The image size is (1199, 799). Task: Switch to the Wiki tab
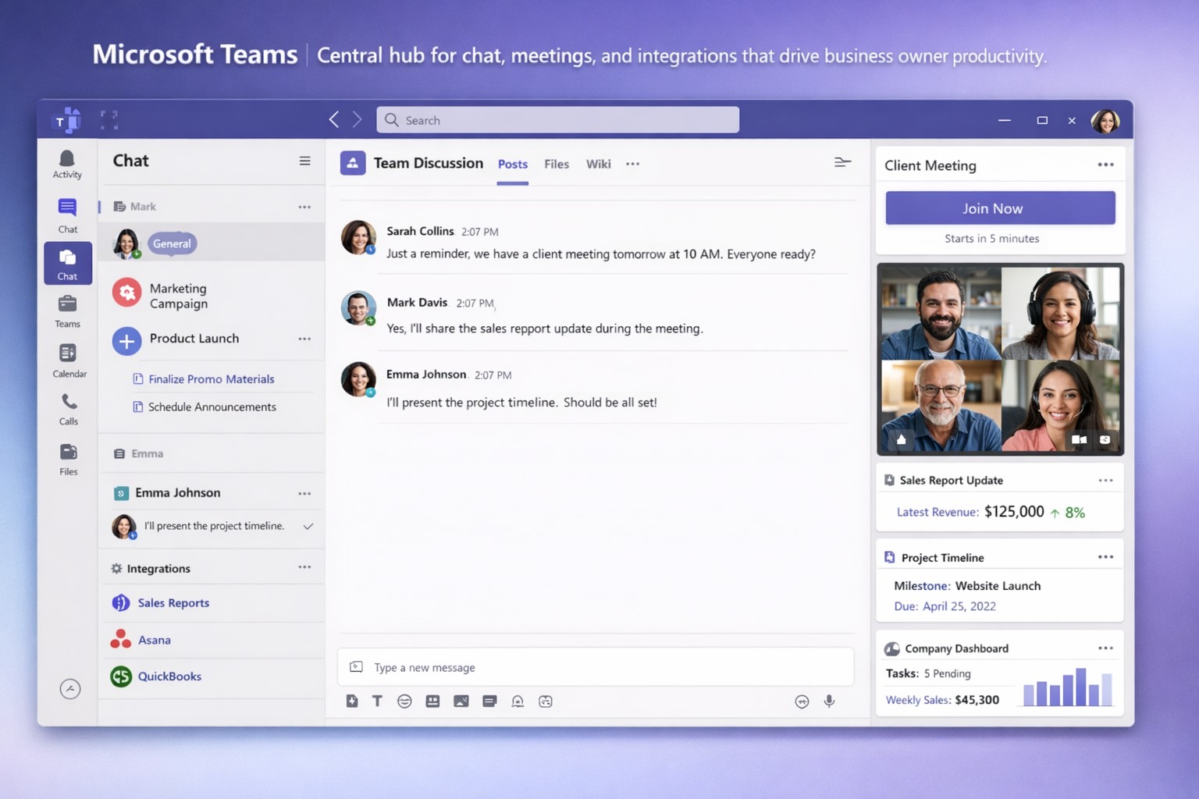click(598, 164)
